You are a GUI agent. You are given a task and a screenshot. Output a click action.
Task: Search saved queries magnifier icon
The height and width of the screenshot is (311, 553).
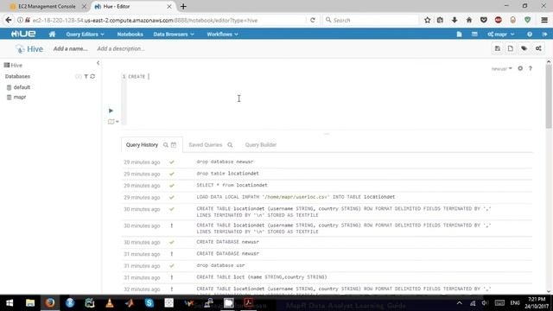click(x=230, y=145)
